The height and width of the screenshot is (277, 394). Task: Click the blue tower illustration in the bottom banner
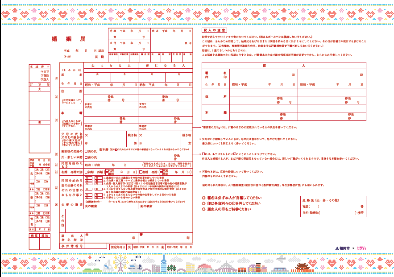(164, 264)
